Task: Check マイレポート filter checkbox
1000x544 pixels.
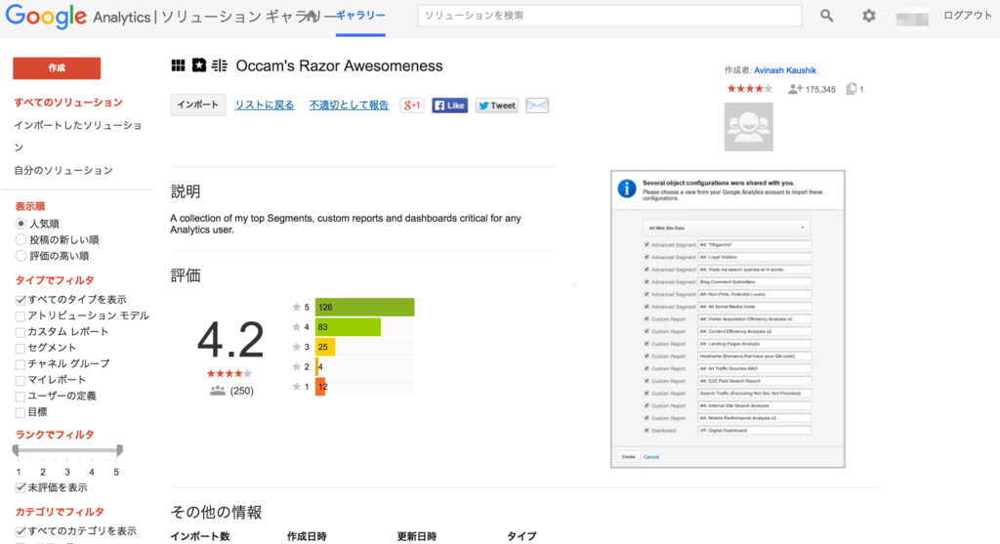Action: (21, 380)
